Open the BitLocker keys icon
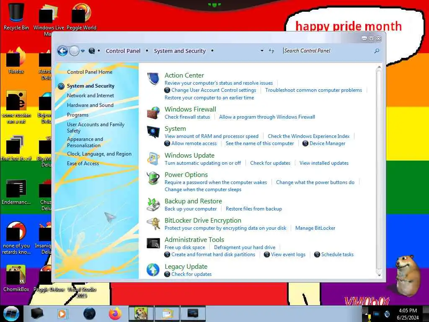The height and width of the screenshot is (322, 429). tap(153, 224)
